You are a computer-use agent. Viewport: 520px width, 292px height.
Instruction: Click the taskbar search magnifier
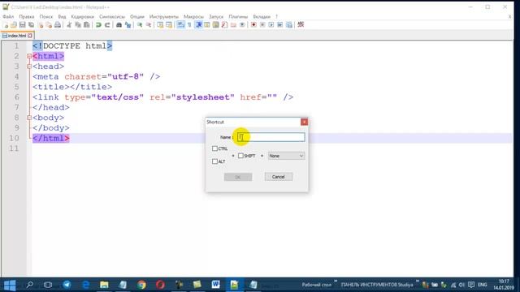click(29, 285)
